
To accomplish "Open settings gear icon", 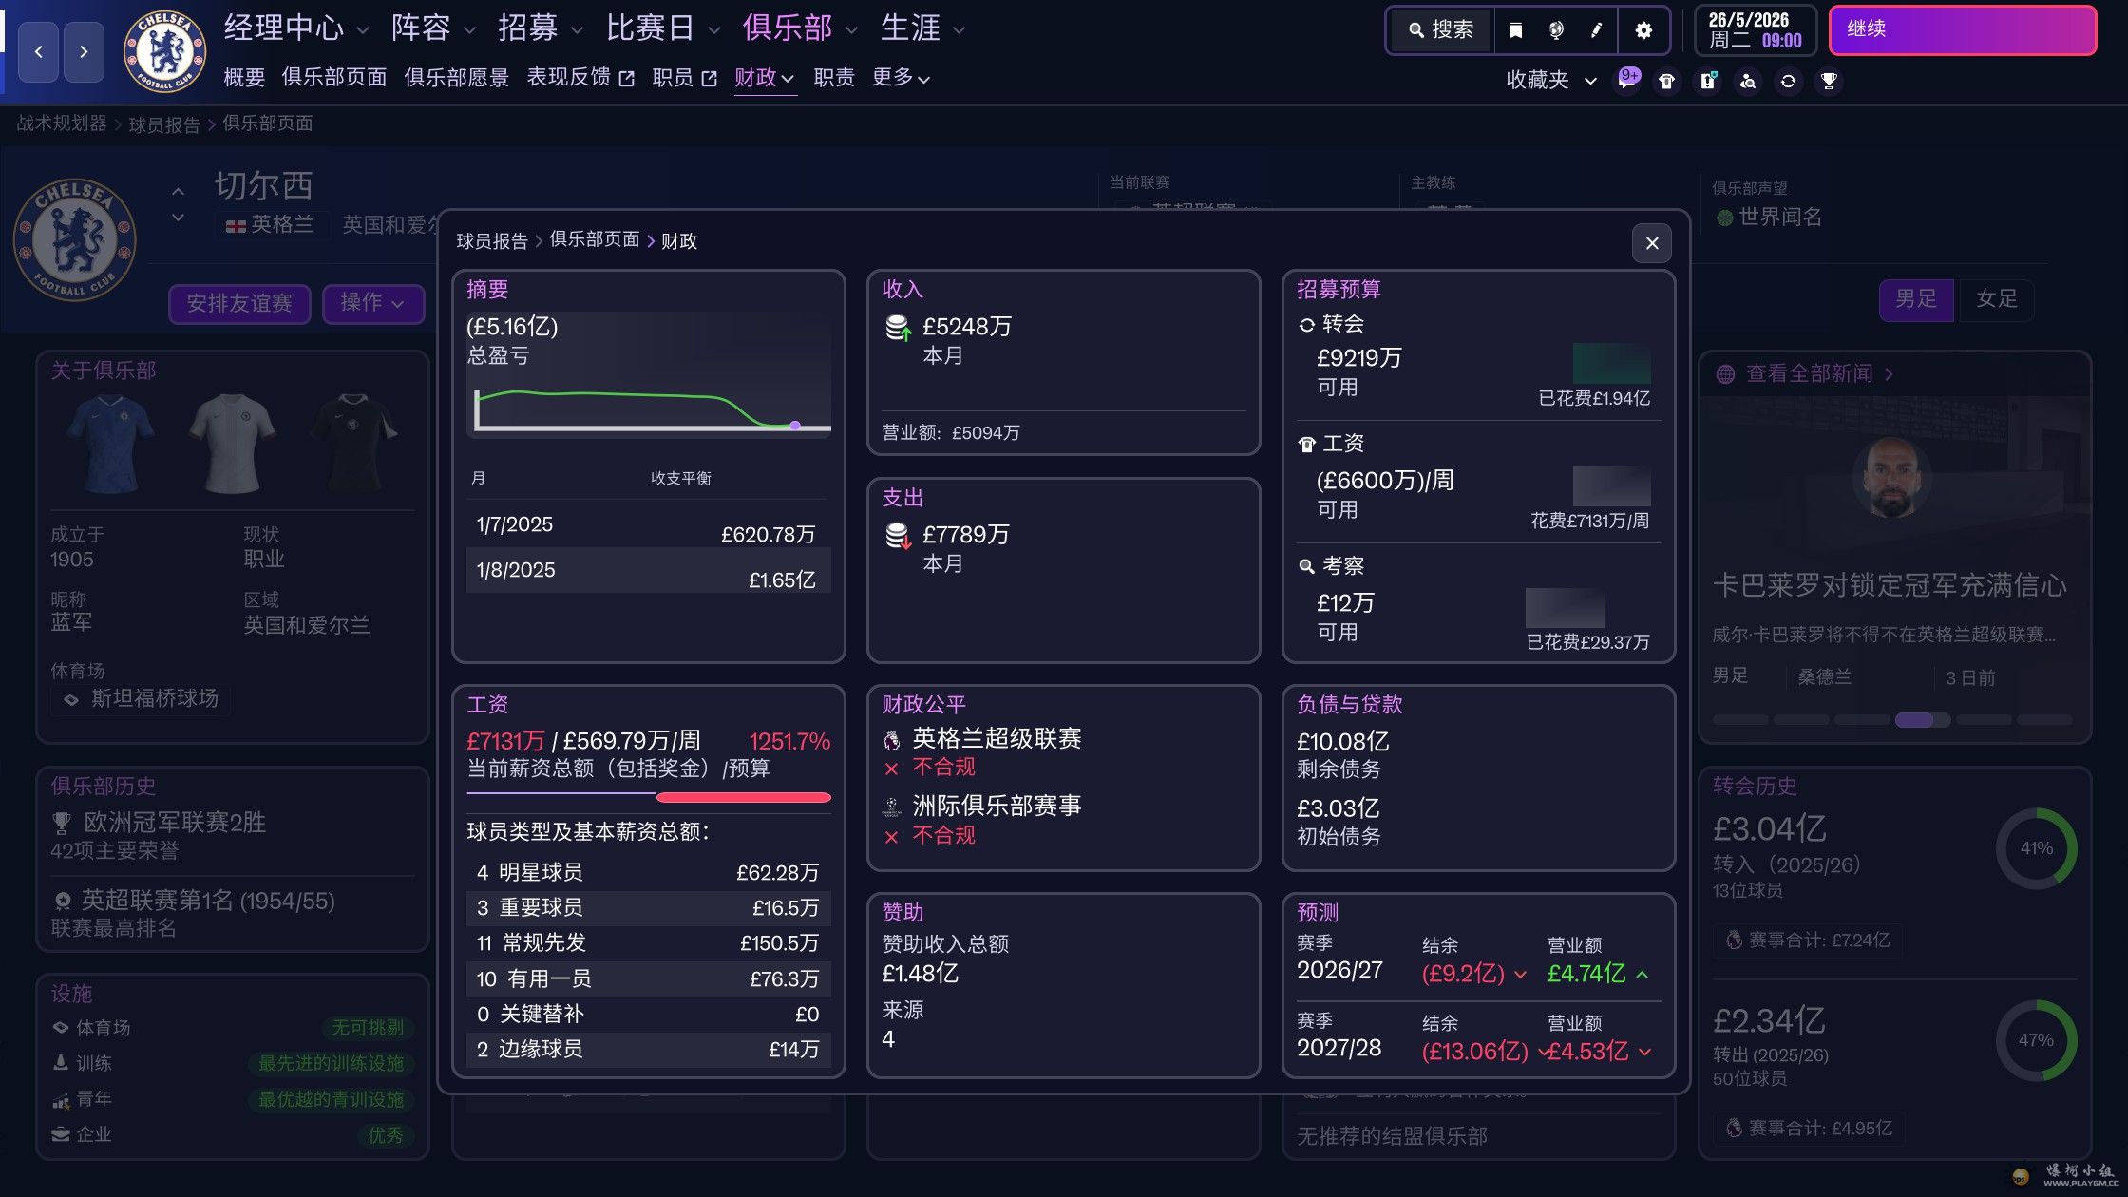I will [1643, 30].
